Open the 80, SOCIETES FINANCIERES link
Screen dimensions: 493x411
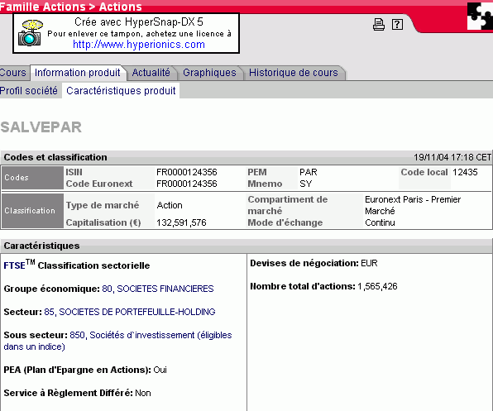(158, 289)
